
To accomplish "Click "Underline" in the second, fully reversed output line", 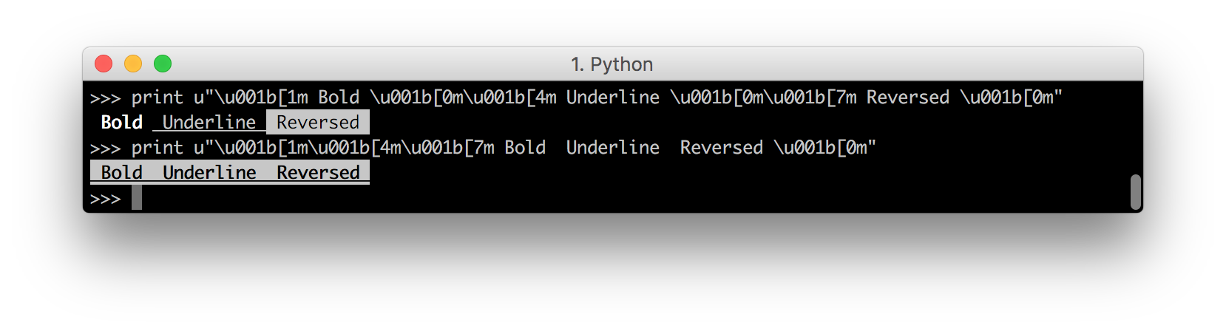I will [209, 173].
